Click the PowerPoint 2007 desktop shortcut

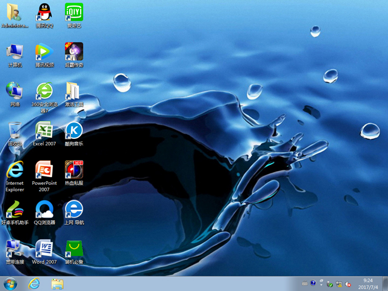tap(44, 170)
